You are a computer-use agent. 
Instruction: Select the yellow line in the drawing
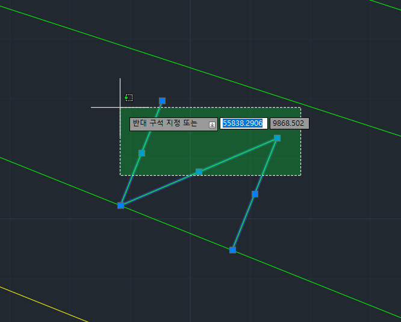(x=43, y=304)
